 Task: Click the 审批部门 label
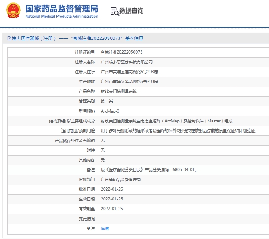87,180
